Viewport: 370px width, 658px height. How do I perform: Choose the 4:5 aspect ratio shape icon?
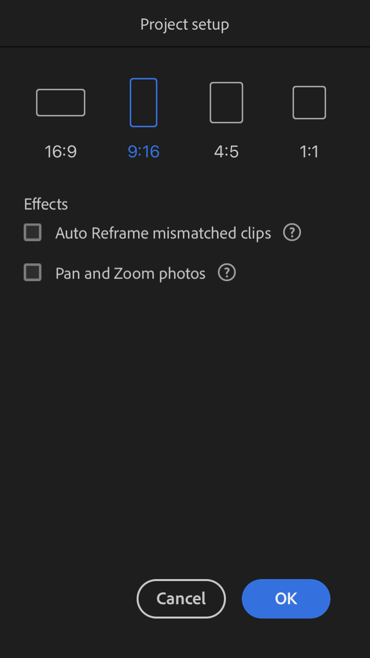tap(226, 103)
